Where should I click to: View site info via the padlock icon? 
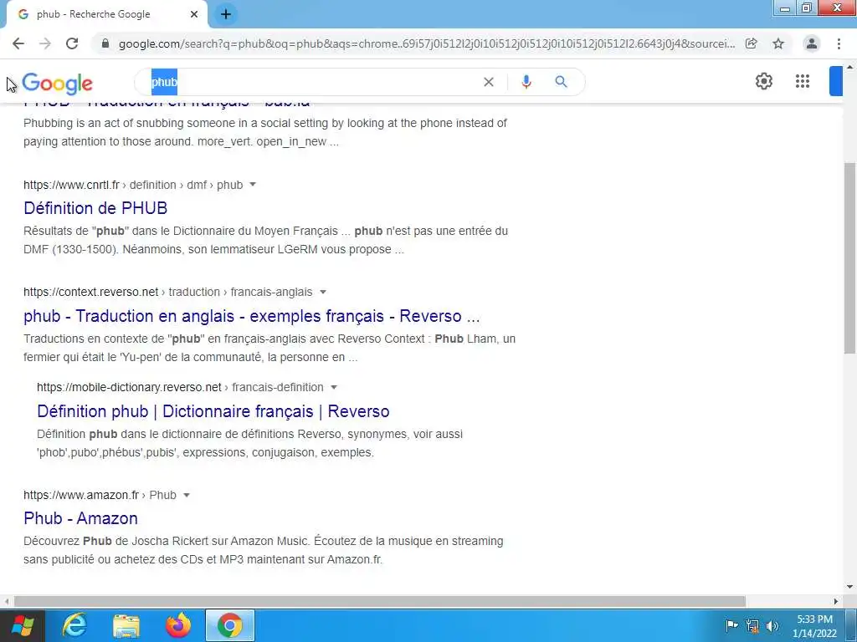click(x=105, y=43)
